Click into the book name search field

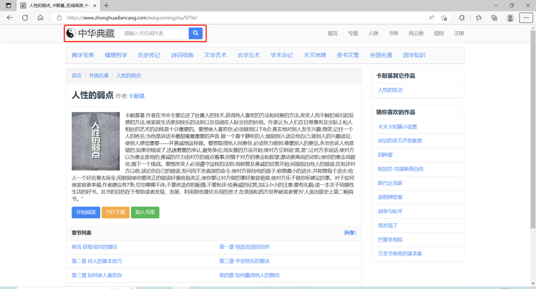tap(154, 33)
